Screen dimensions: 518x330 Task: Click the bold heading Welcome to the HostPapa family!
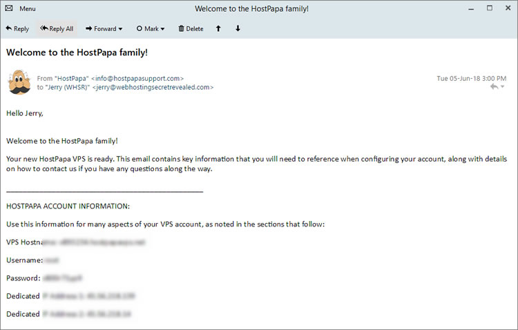tap(77, 52)
